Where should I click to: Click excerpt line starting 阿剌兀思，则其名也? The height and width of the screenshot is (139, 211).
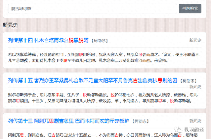click(103, 135)
